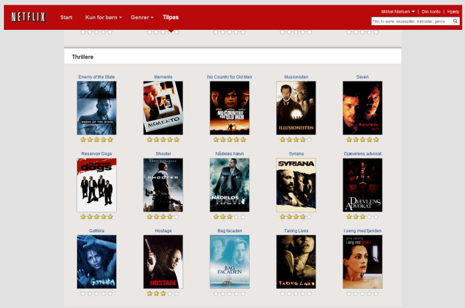Rate Gothika five stars
This screenshot has width=465, height=308.
coord(110,293)
